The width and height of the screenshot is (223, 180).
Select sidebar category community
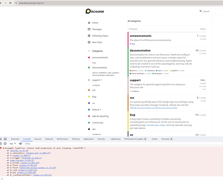coord(98,123)
